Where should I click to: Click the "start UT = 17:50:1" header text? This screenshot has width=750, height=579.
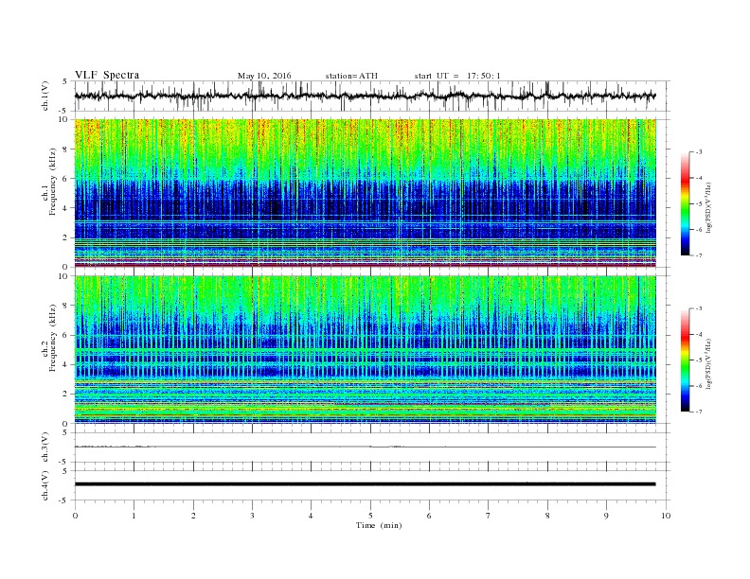coord(457,76)
